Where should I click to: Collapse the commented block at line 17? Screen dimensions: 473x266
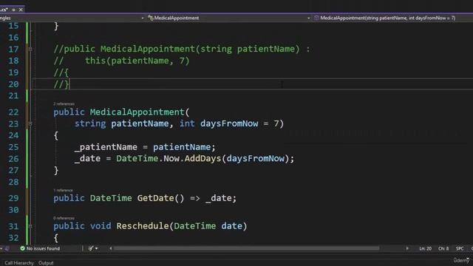30,49
